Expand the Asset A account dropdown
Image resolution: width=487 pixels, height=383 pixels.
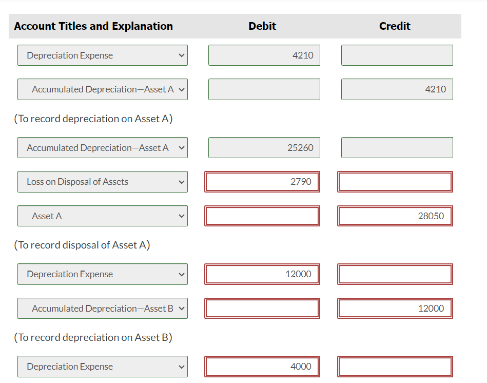coord(103,216)
